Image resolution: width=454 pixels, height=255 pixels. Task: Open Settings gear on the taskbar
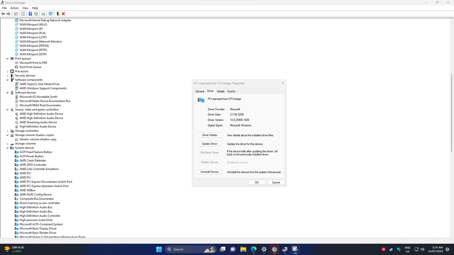264,249
